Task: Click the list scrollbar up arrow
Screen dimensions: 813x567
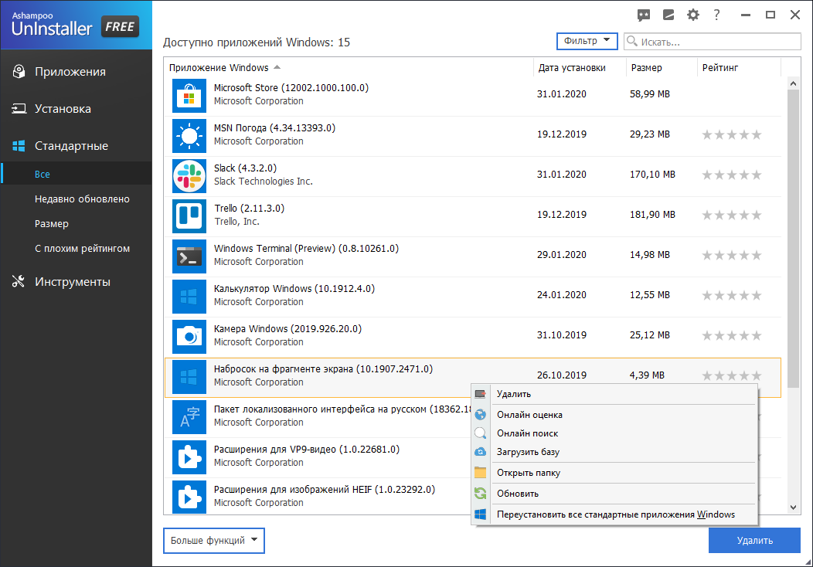Action: [x=794, y=83]
